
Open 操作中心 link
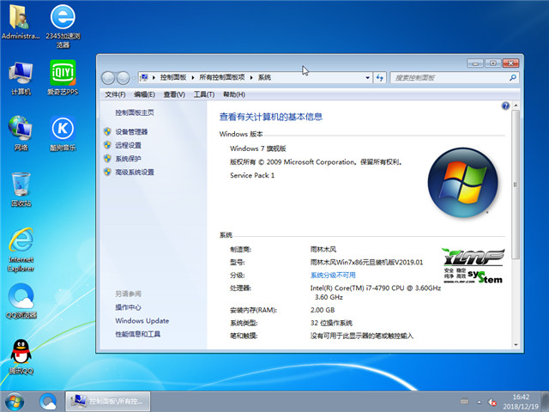[x=128, y=307]
